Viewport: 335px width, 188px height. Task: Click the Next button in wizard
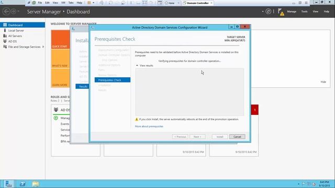click(197, 137)
